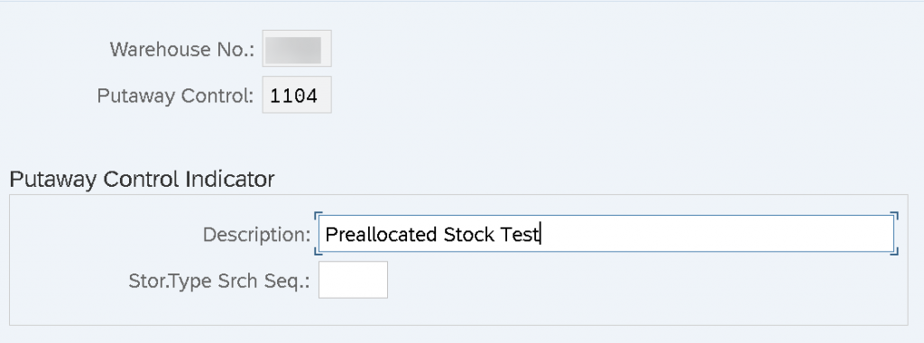Select the Stor.Type Srch Seq. input box
This screenshot has width=924, height=343.
pos(353,280)
